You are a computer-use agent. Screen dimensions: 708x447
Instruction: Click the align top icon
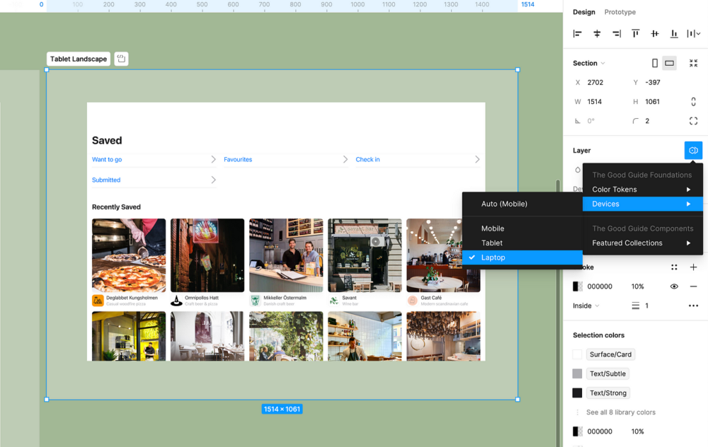coord(636,34)
